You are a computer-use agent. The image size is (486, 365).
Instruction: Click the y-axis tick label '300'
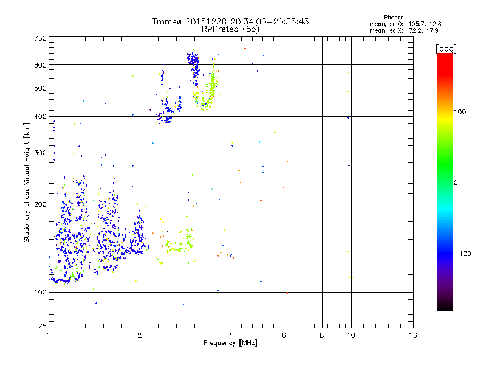(40, 153)
